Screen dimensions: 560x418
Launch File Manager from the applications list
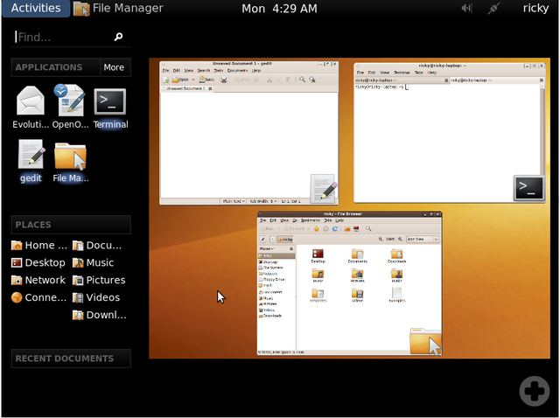70,162
